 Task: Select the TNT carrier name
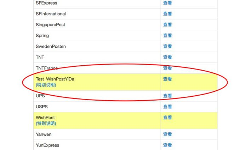point(40,57)
